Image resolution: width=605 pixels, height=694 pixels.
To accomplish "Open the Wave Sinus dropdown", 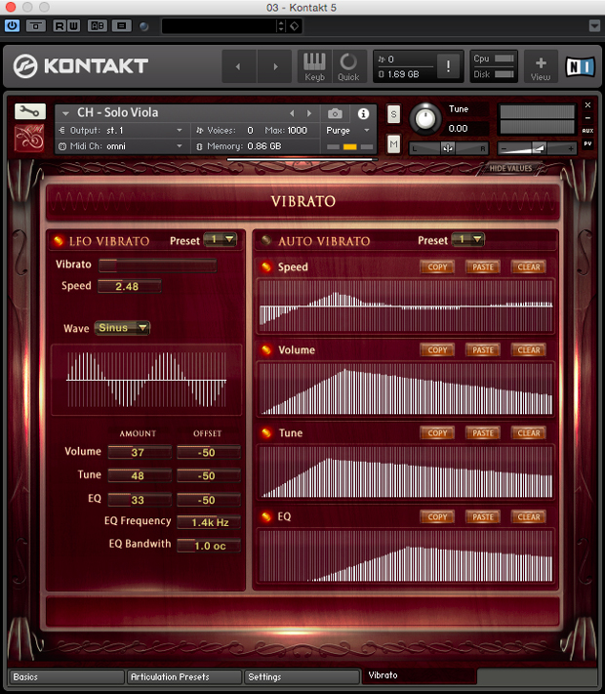I will tap(122, 328).
